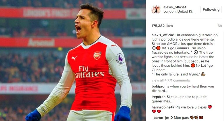
Task: Click the red heart right after "love u alexis"
Action: pos(210,107)
